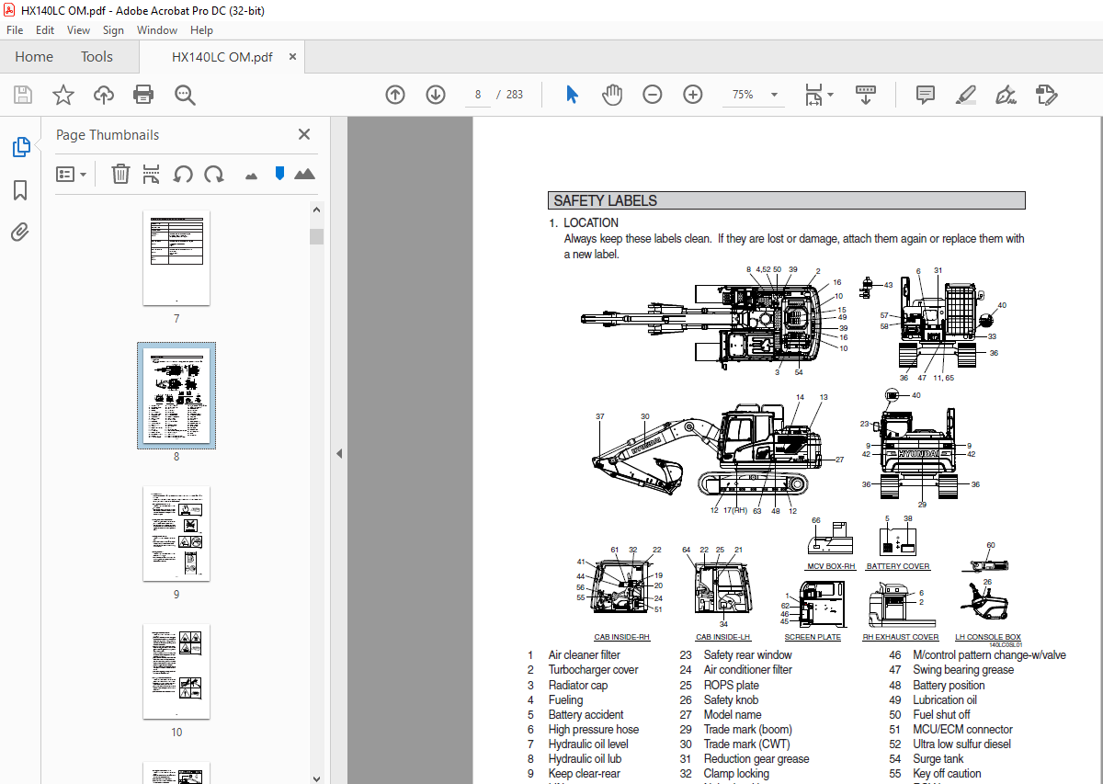The width and height of the screenshot is (1103, 784).
Task: Zoom out with the minus icon
Action: [653, 95]
